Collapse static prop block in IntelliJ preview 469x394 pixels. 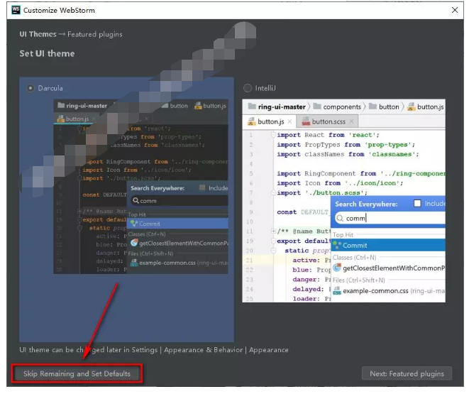(273, 250)
